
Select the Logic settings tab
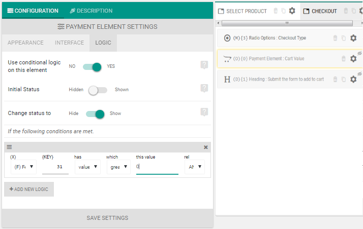tap(103, 43)
